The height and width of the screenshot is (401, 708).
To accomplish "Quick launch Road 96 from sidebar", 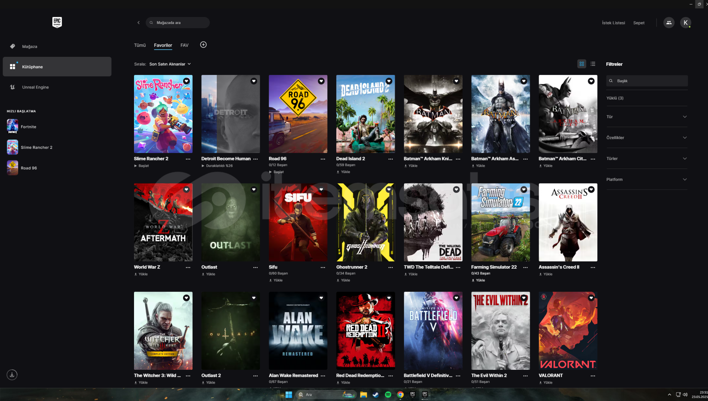I will coord(22,168).
